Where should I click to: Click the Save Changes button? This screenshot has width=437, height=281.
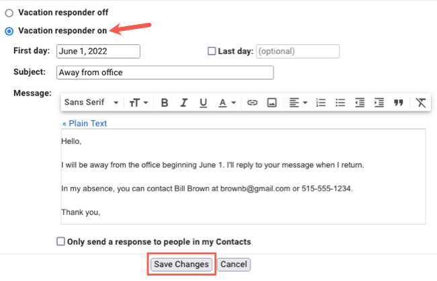point(182,264)
